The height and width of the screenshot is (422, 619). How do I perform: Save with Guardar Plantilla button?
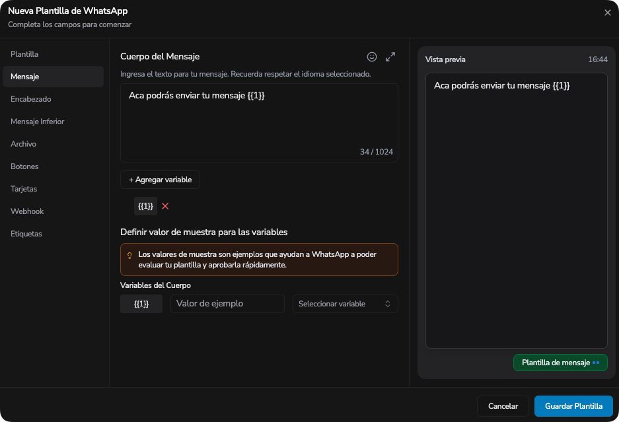573,406
